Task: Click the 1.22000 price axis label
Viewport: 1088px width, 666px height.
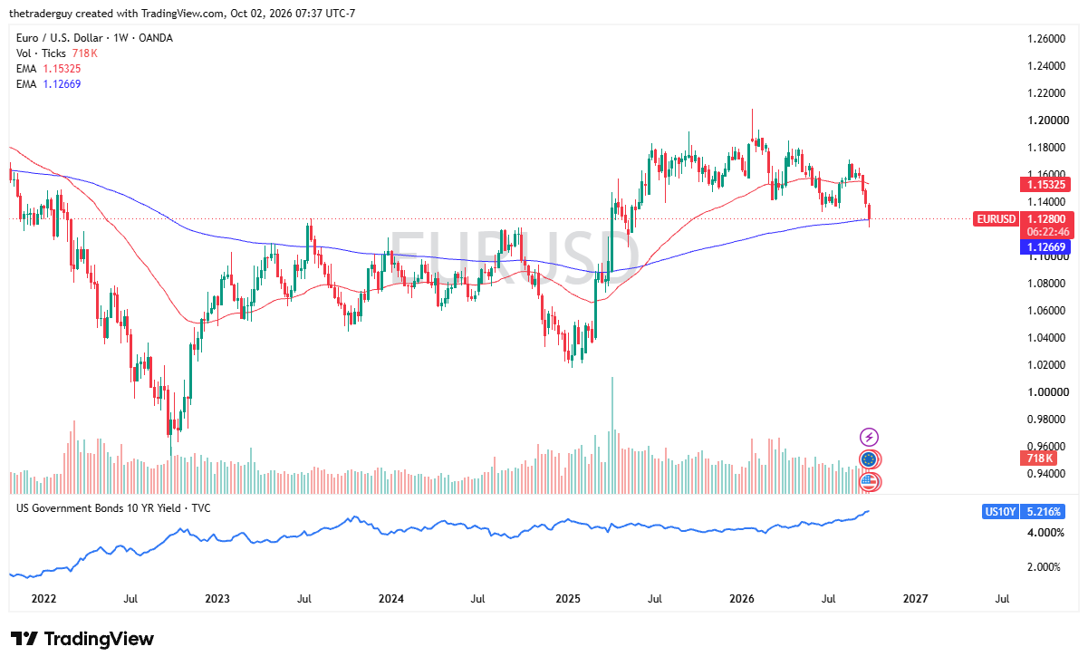Action: pyautogui.click(x=1046, y=93)
